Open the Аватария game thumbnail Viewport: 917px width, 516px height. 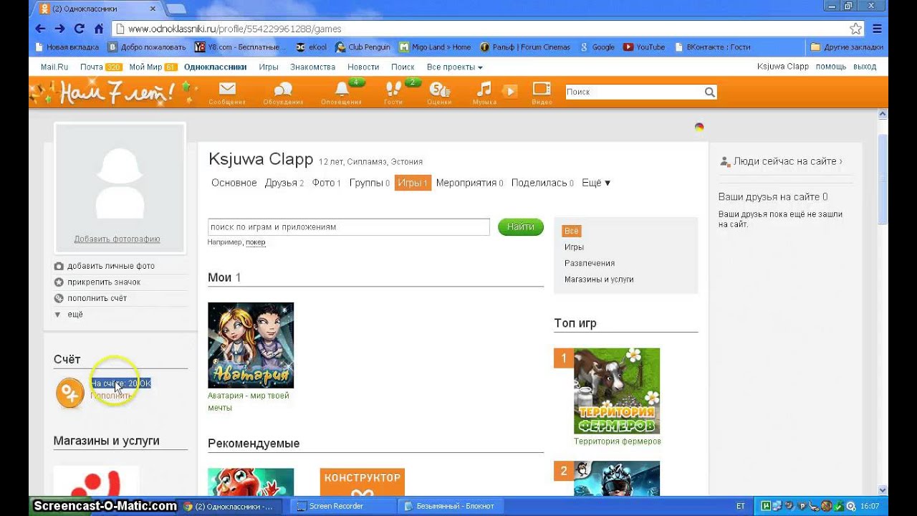[251, 345]
